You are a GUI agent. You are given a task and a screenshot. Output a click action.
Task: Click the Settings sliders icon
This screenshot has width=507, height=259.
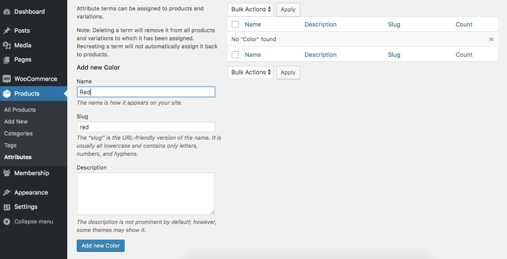pyautogui.click(x=7, y=207)
